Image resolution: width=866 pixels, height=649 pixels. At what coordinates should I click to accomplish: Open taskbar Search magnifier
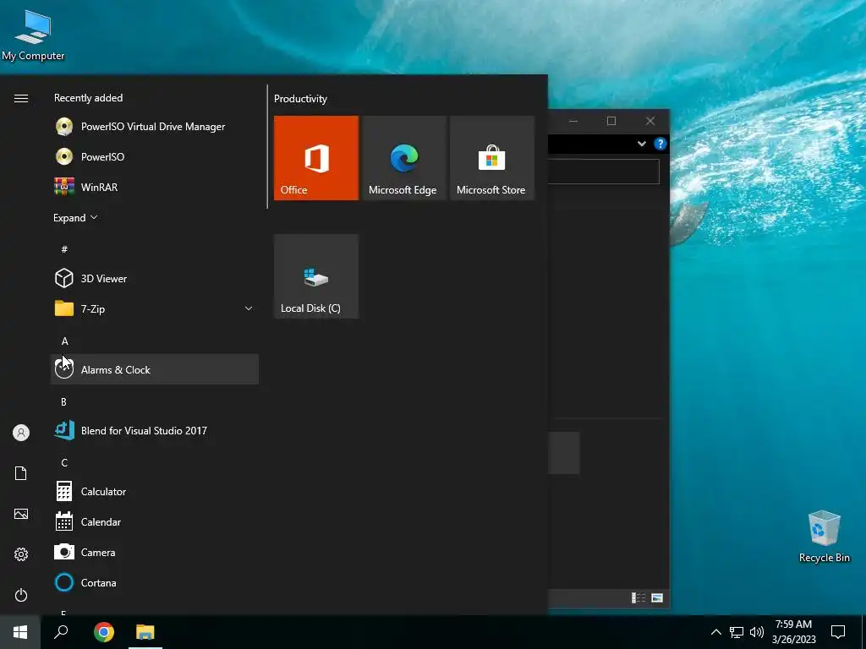61,632
